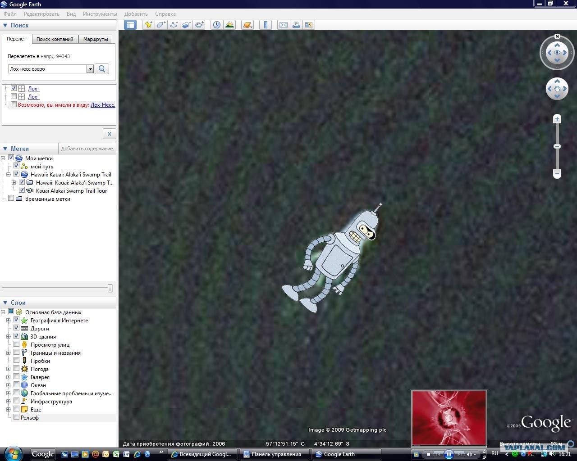Switch to the Маршруты tab
577x461 pixels.
pos(96,39)
